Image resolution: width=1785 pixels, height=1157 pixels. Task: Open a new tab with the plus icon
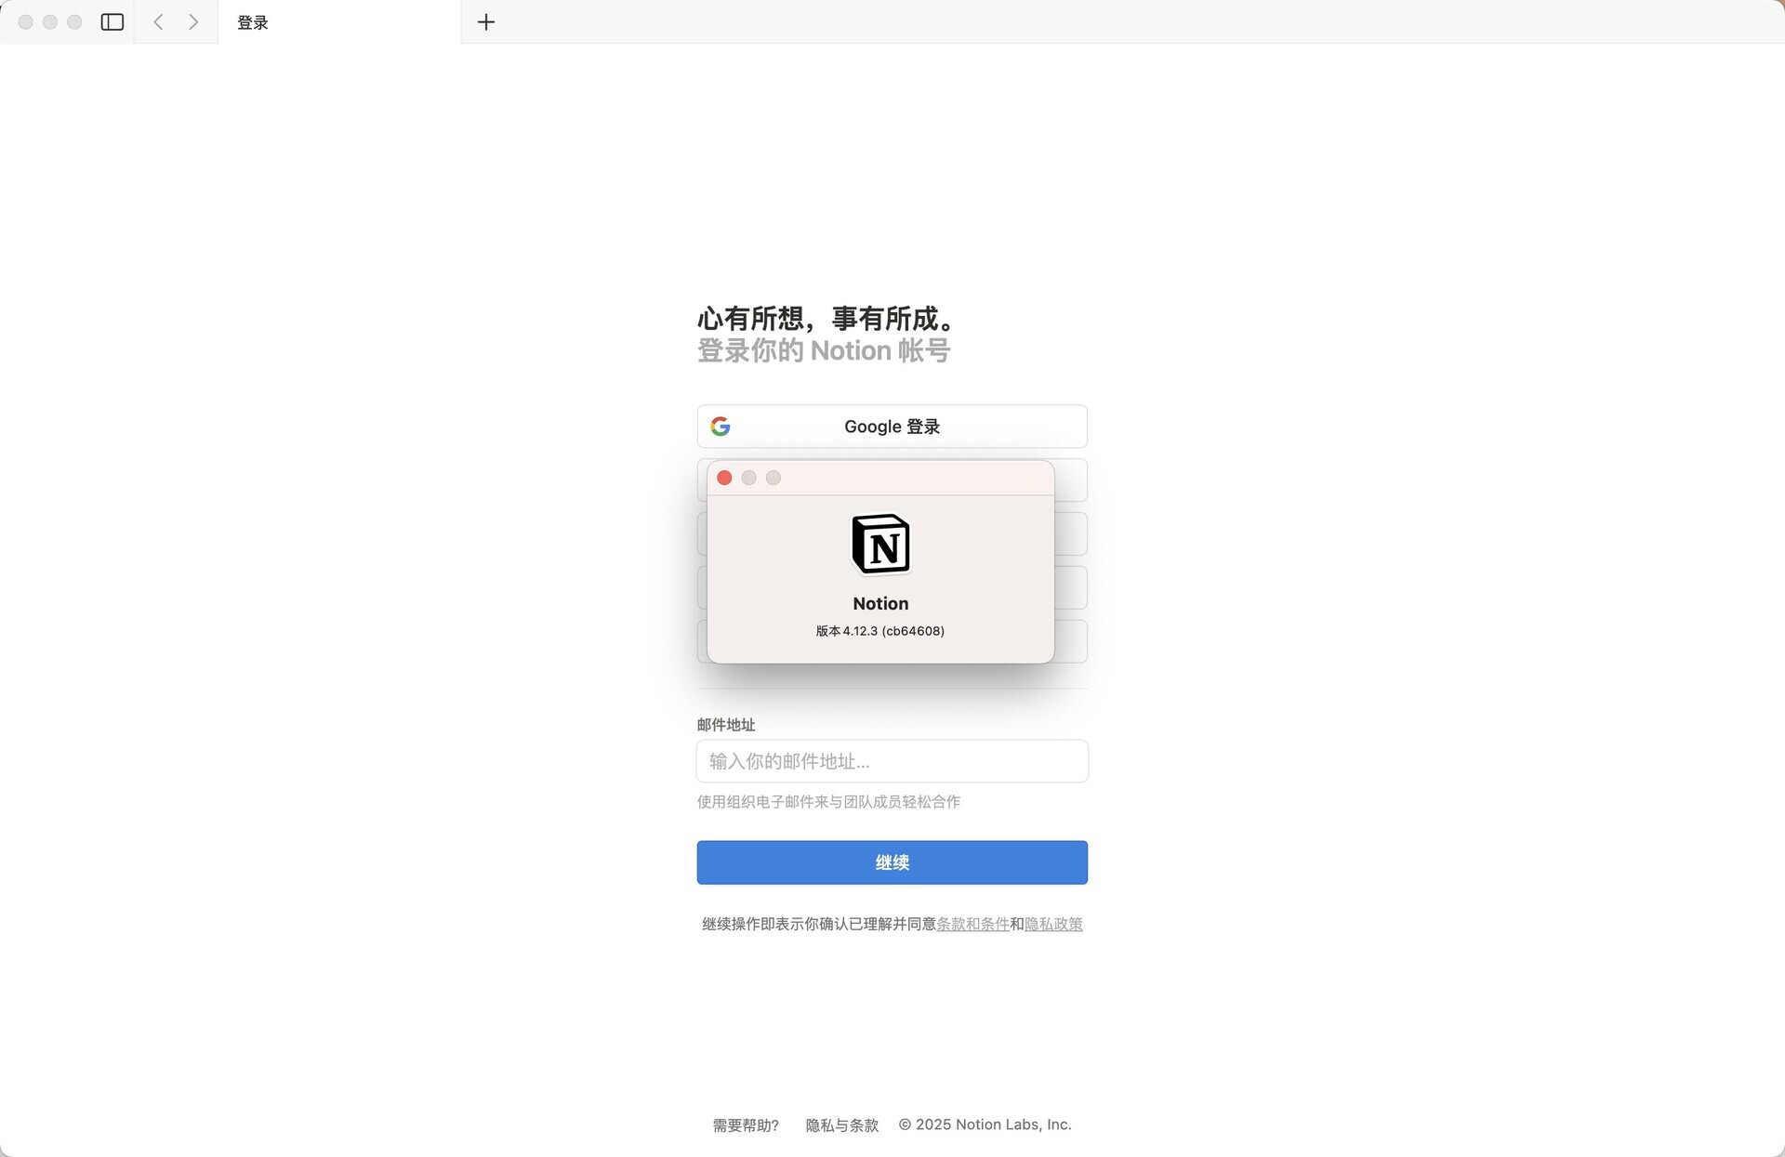pos(485,21)
